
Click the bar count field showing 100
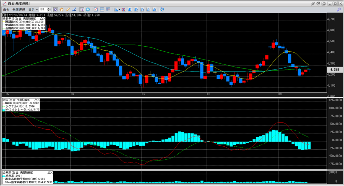click(42, 9)
